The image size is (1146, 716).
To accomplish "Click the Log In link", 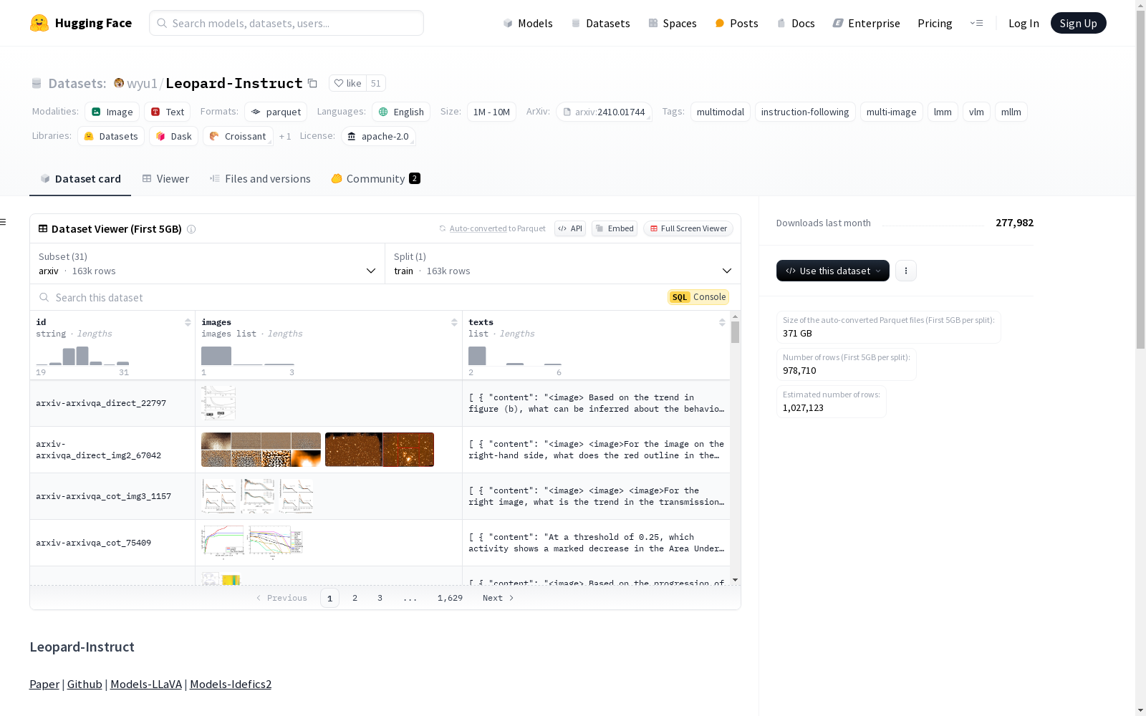I will (x=1024, y=23).
